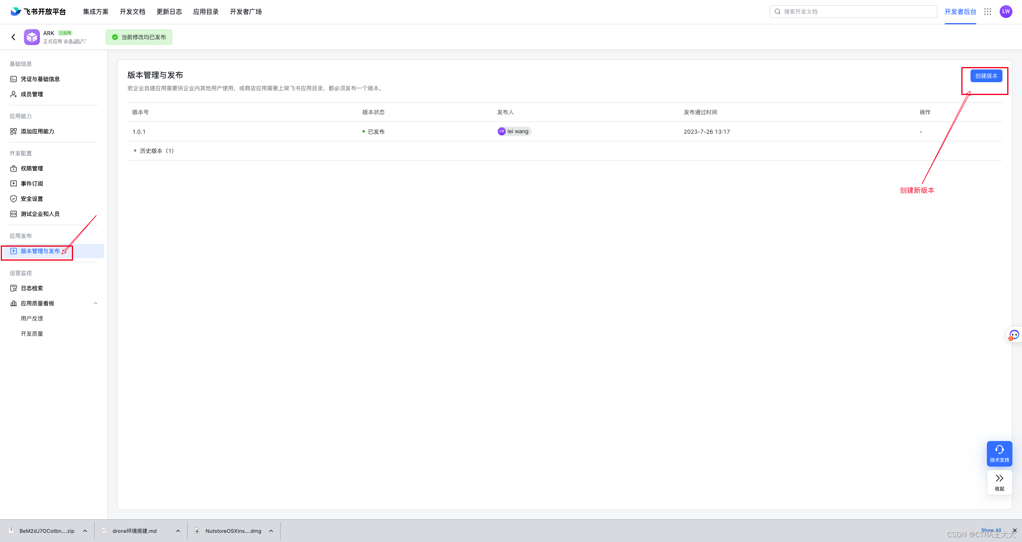
Task: Open the apps grid icon in the header
Action: (988, 12)
